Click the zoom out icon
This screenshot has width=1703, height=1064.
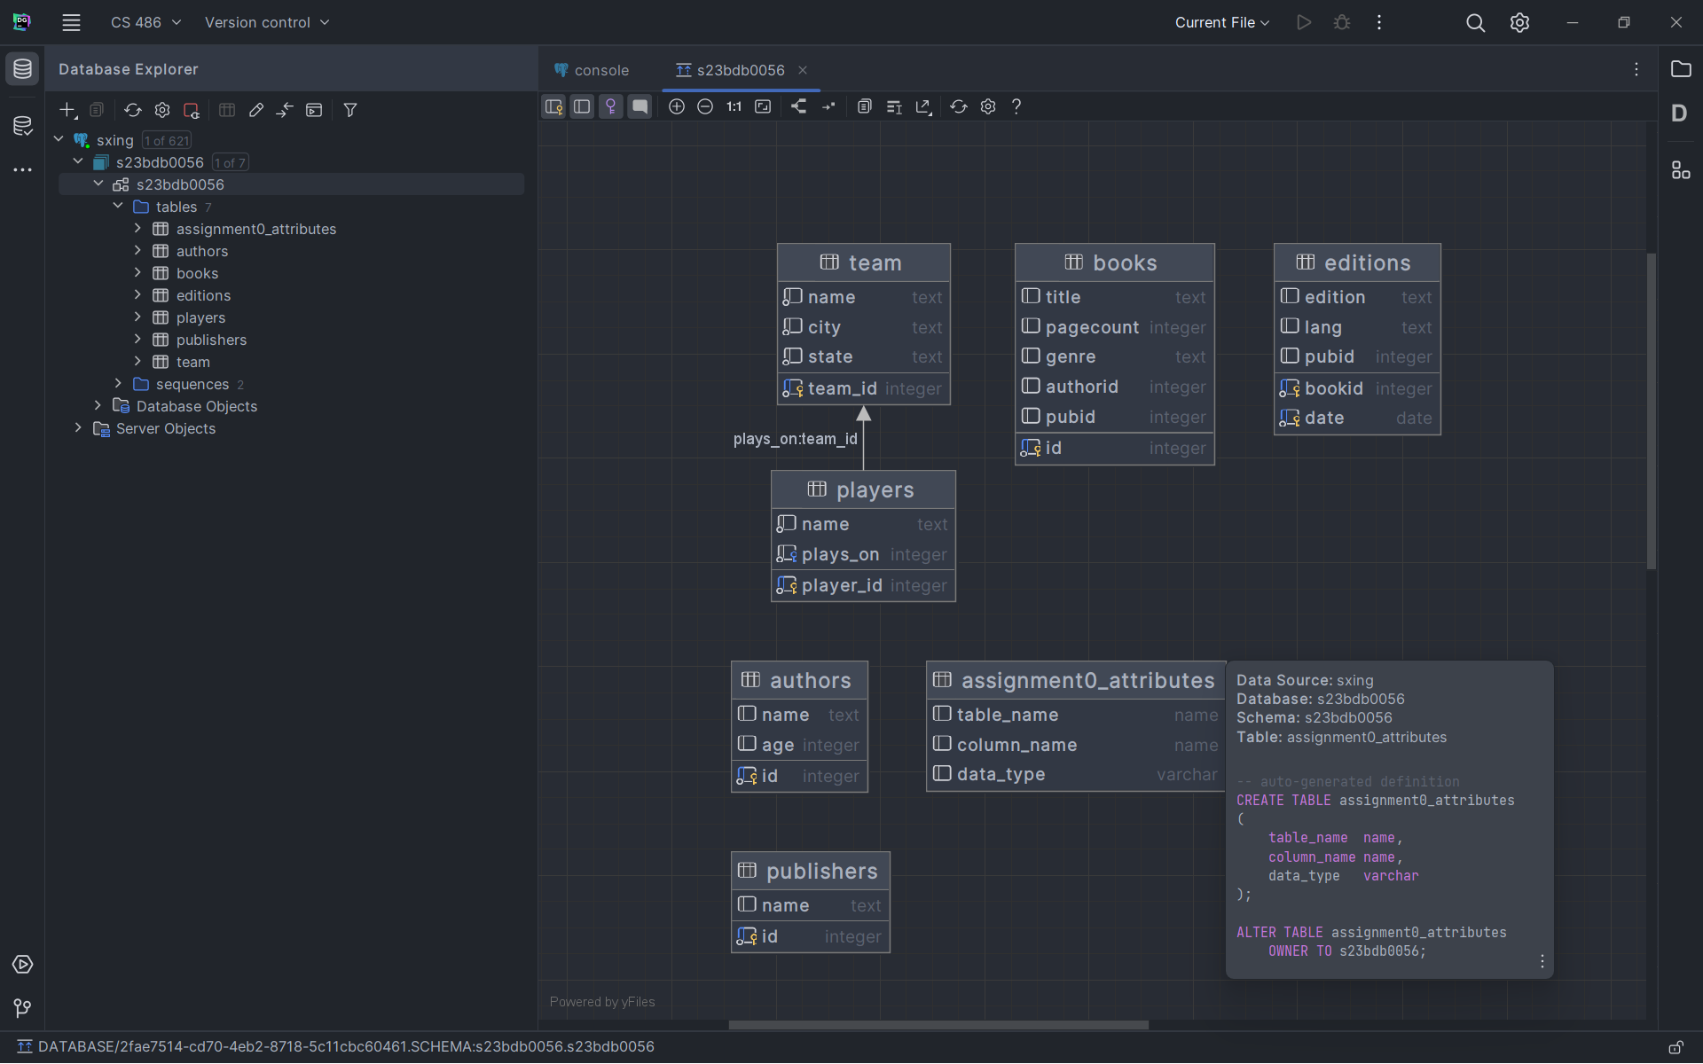click(x=705, y=106)
